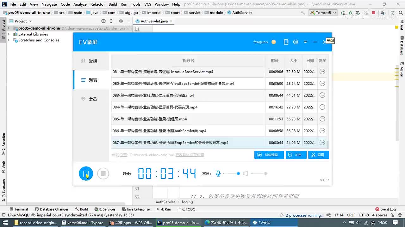Click the 视频名 column header
This screenshot has width=405, height=227.
(188, 61)
